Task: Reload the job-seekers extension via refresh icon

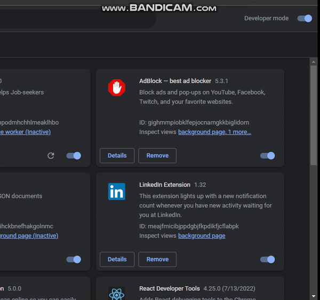Action: 51,156
